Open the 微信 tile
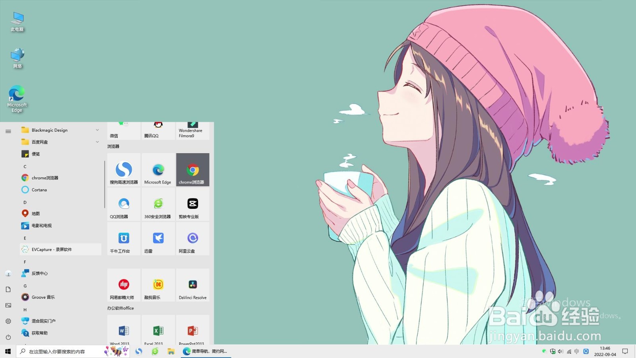The height and width of the screenshot is (358, 636). pyautogui.click(x=124, y=131)
